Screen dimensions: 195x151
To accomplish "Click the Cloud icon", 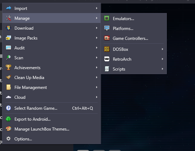I will click(8, 97).
